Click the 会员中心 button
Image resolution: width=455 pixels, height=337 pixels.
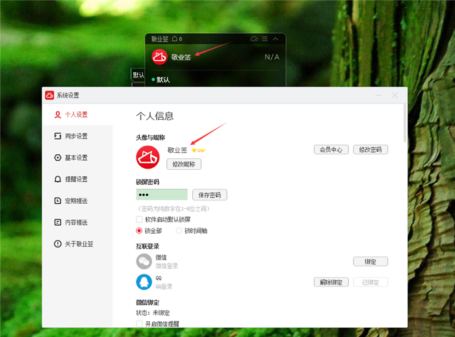(x=331, y=150)
